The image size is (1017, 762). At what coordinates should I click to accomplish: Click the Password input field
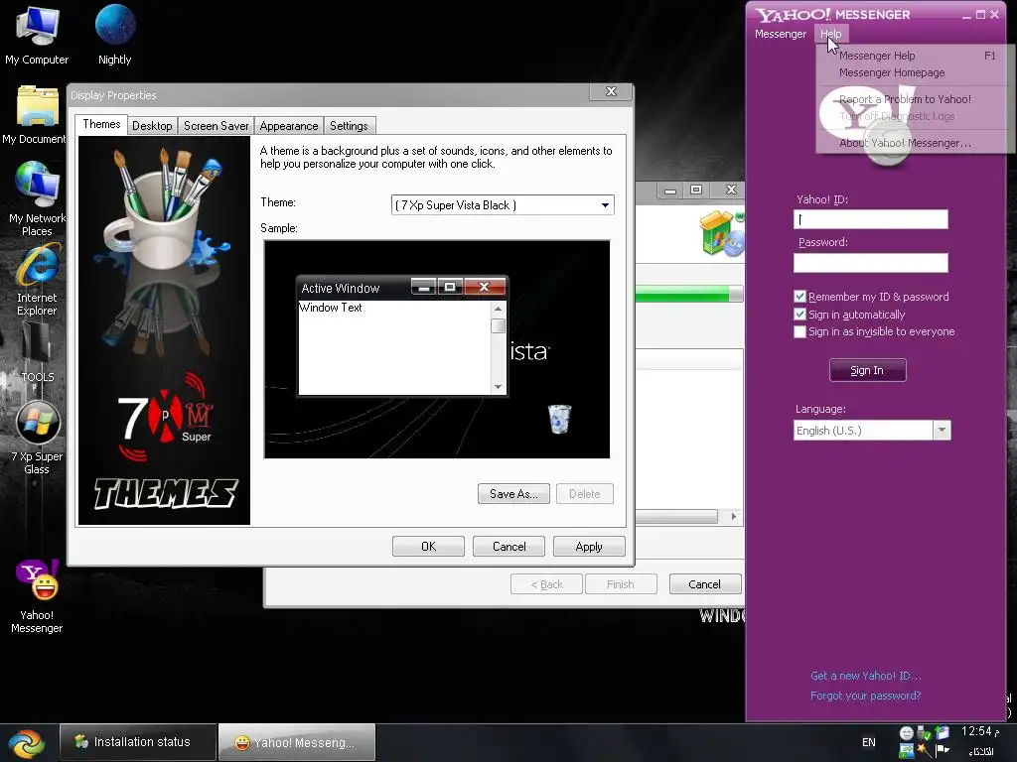point(870,262)
